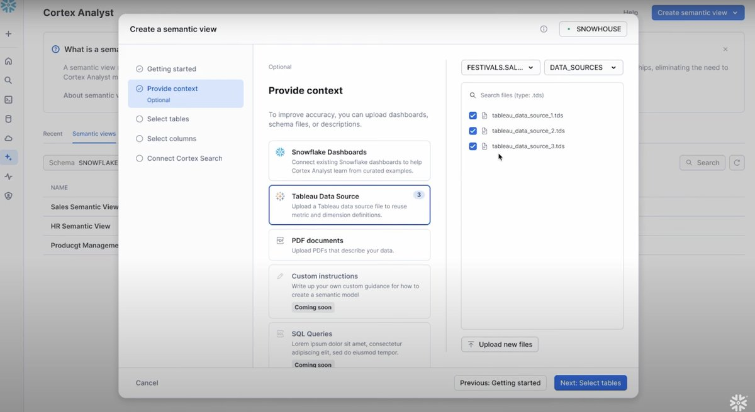The image size is (755, 412).
Task: Open the DATA_SOURCES stage dropdown
Action: pos(583,67)
